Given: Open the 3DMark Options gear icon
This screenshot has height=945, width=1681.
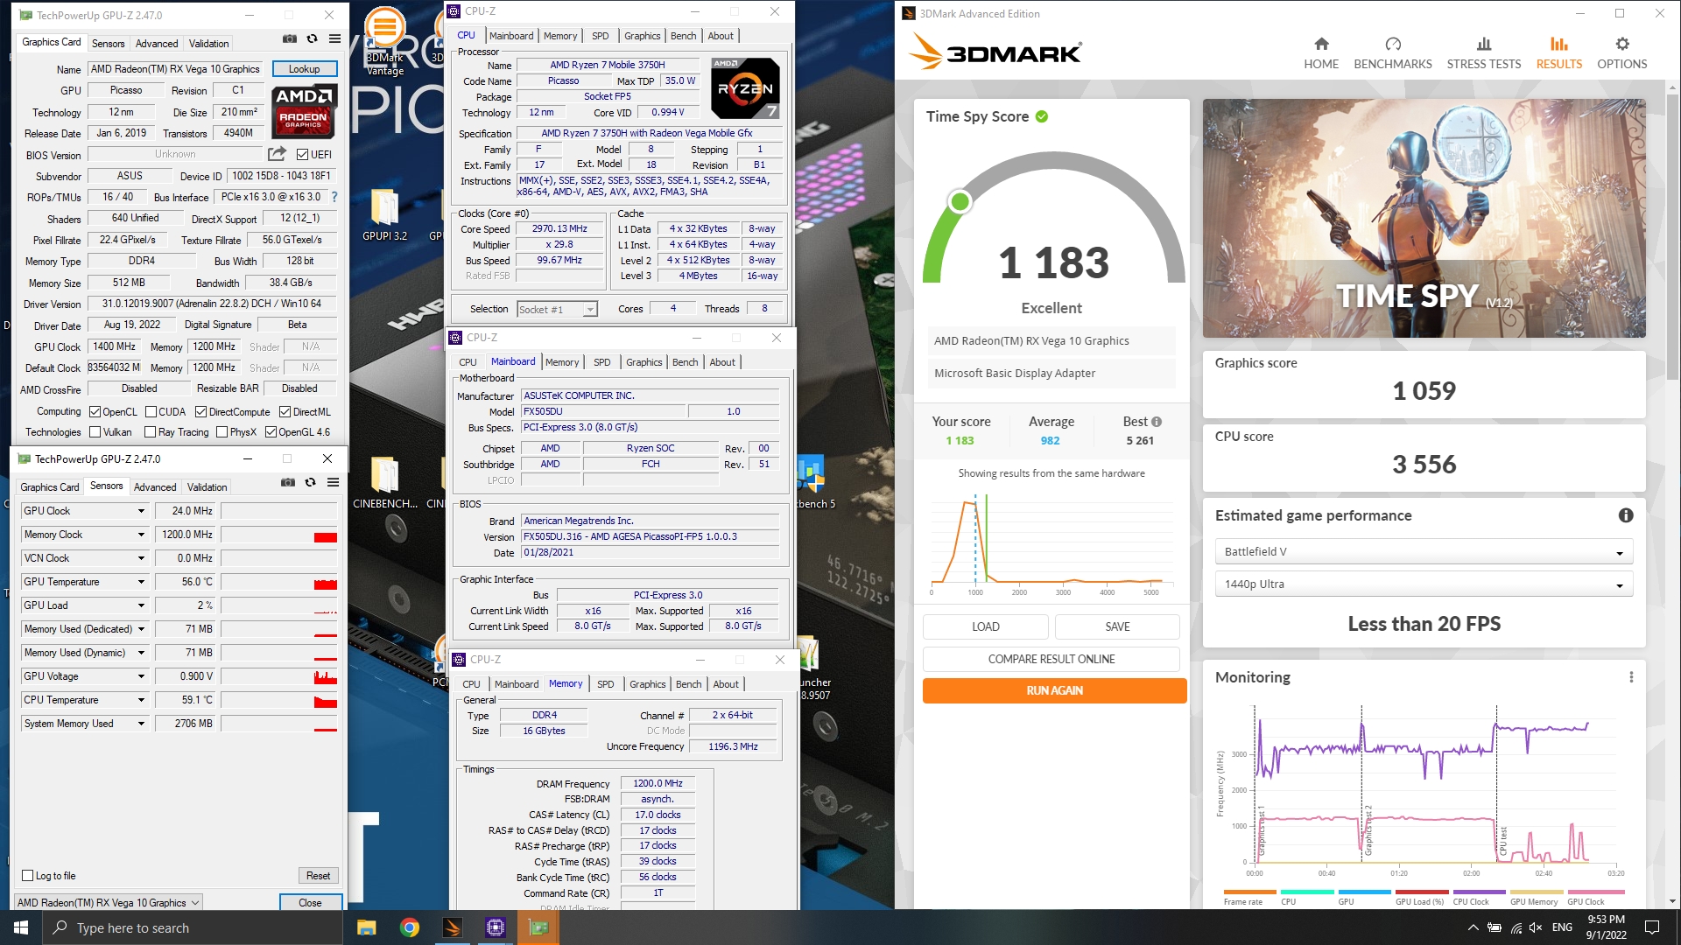Looking at the screenshot, I should click(x=1622, y=44).
